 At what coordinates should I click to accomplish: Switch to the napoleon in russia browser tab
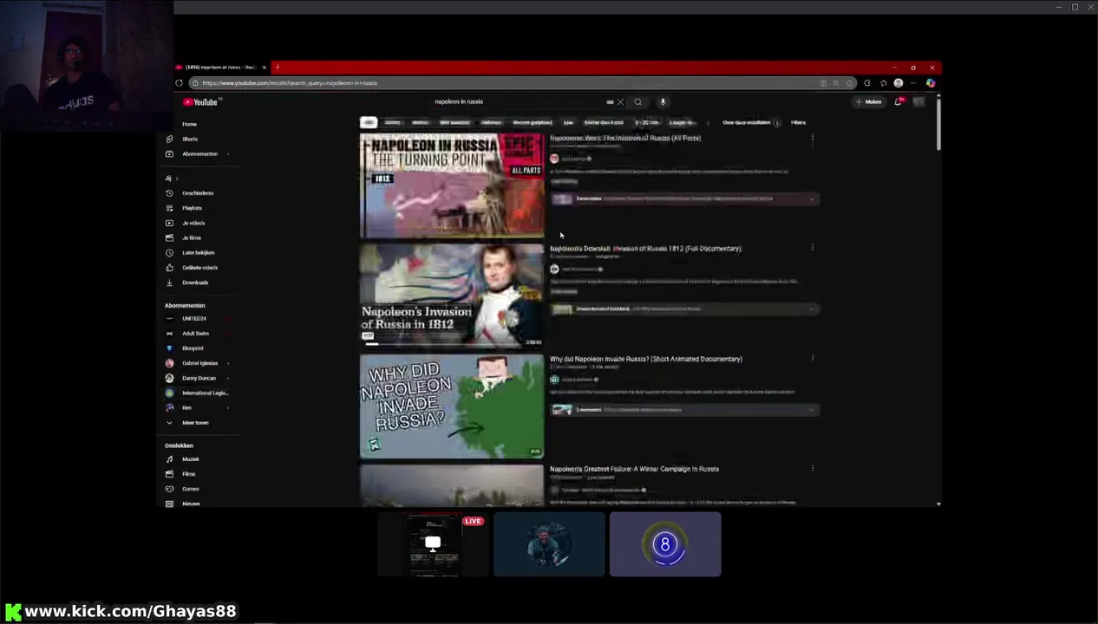tap(222, 68)
